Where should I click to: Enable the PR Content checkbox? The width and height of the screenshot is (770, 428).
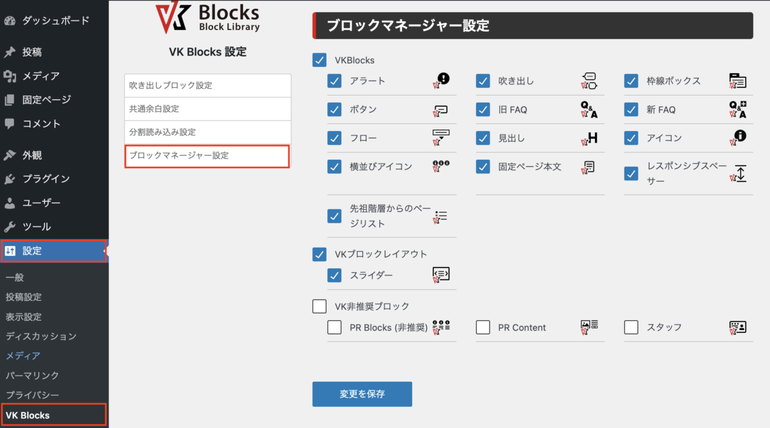(x=483, y=327)
